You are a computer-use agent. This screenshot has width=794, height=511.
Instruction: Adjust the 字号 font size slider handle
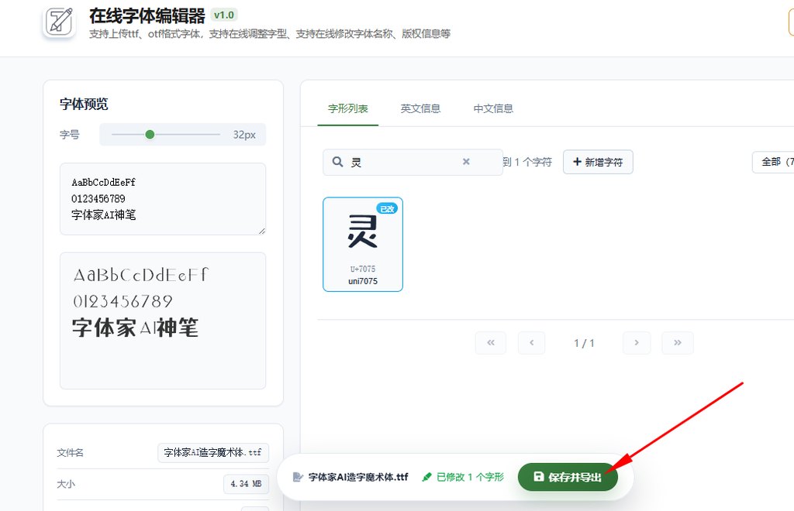click(x=150, y=134)
